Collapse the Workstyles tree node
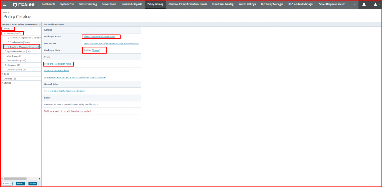This screenshot has width=382, height=187. pos(5,33)
